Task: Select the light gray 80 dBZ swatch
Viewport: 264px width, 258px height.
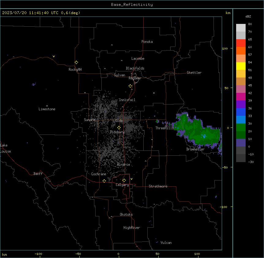Action: click(x=241, y=28)
